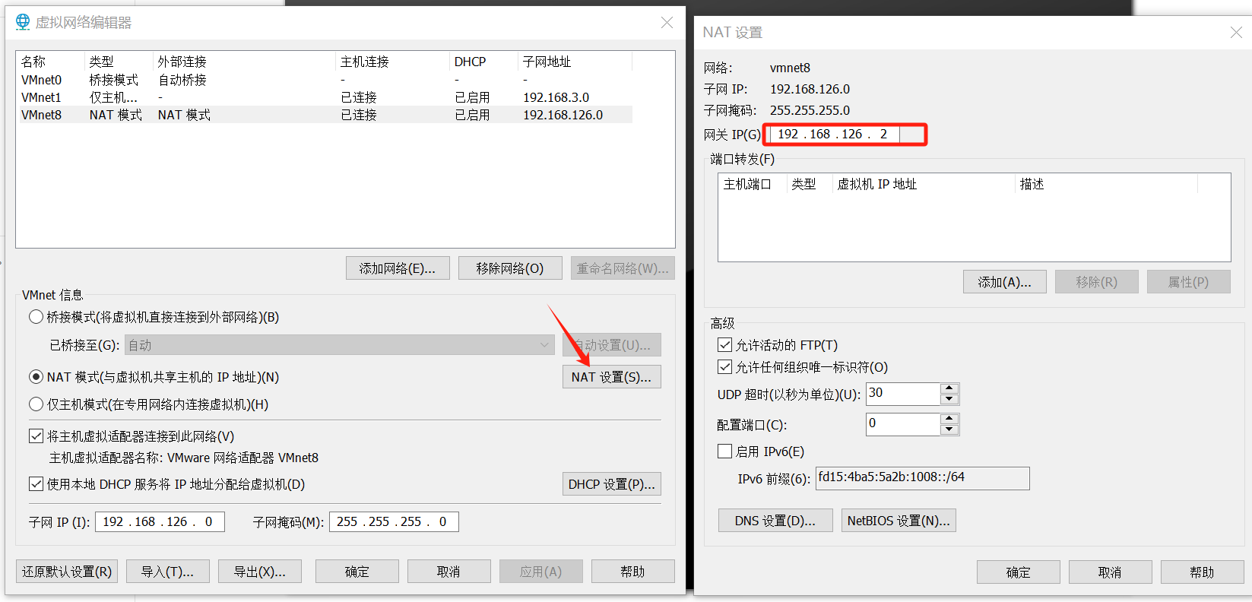Click the DHCP column header

[483, 62]
